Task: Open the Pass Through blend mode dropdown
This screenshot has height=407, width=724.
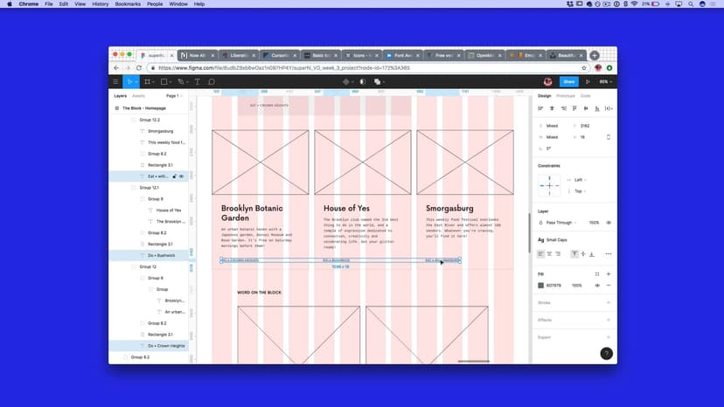Action: tap(561, 223)
